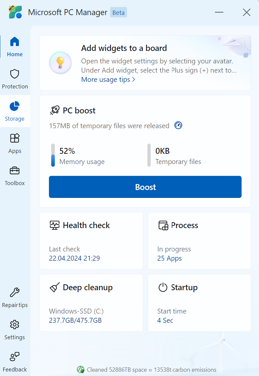Click the Memory usage progress bar

[x=53, y=155]
